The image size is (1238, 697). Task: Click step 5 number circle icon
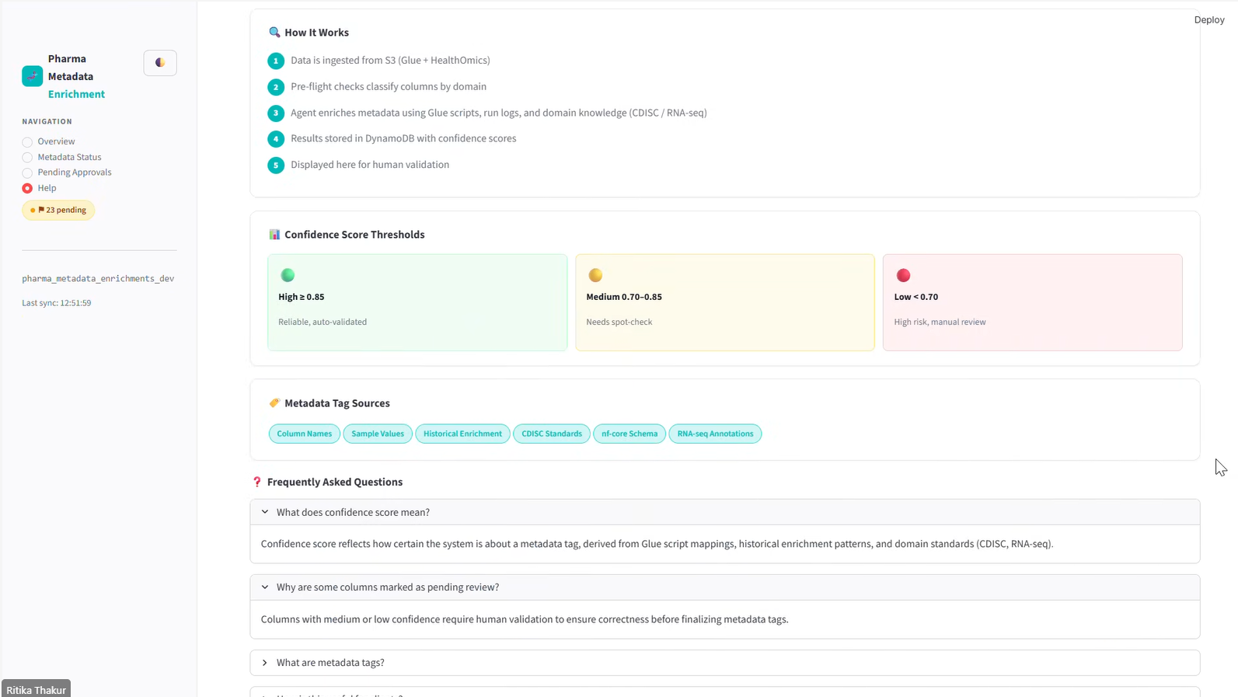276,166
